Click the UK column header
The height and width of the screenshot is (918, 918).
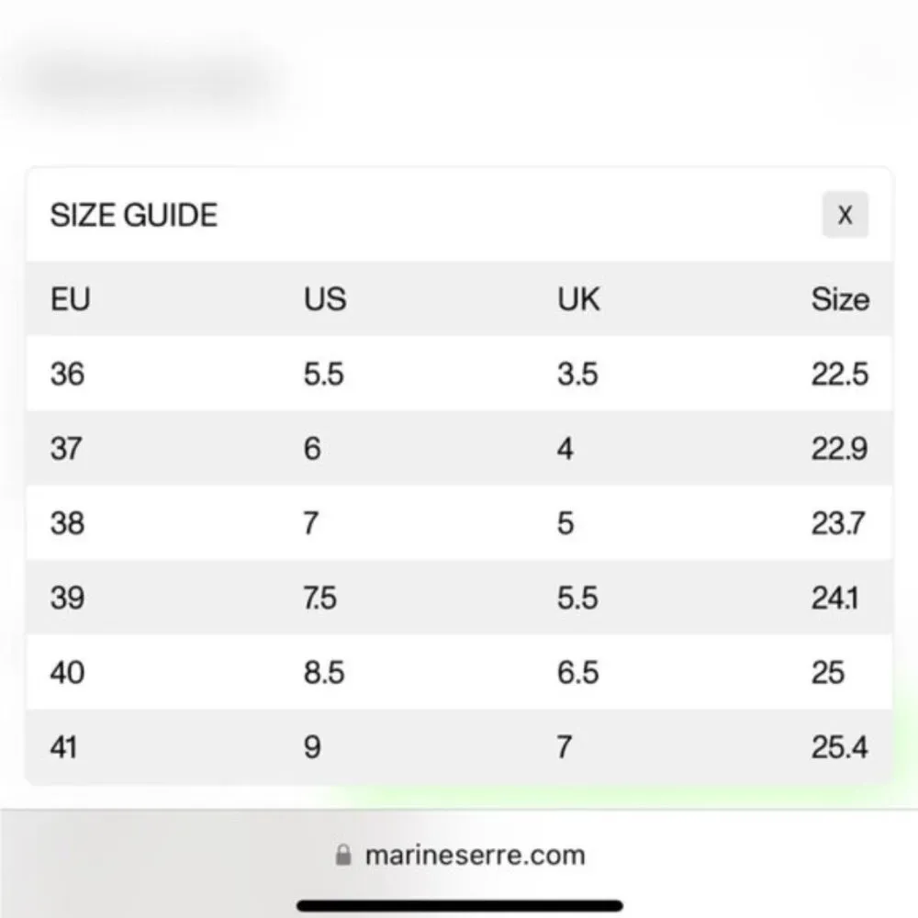578,299
